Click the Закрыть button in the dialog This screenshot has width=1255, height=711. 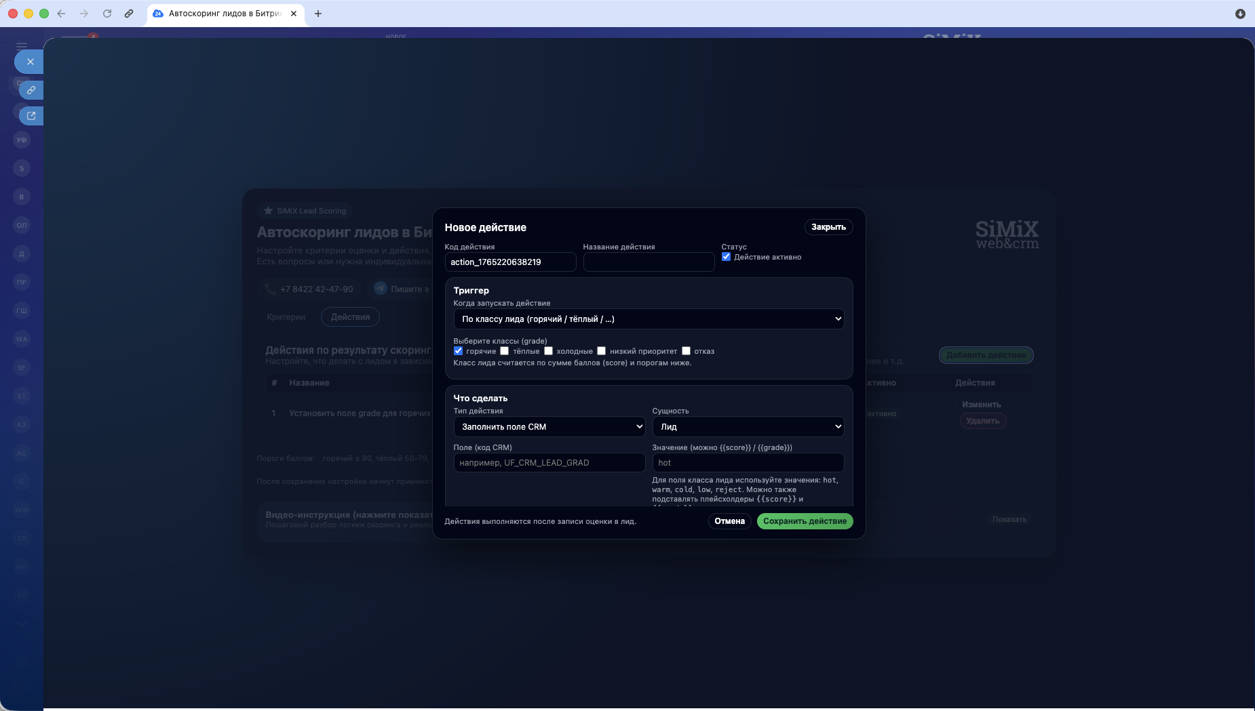(x=828, y=227)
